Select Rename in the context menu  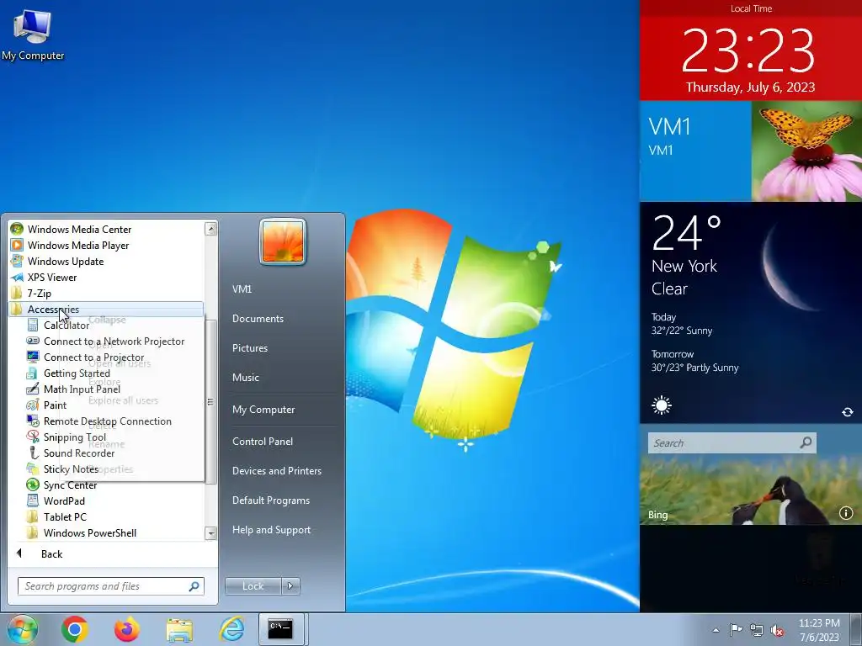[x=106, y=444]
